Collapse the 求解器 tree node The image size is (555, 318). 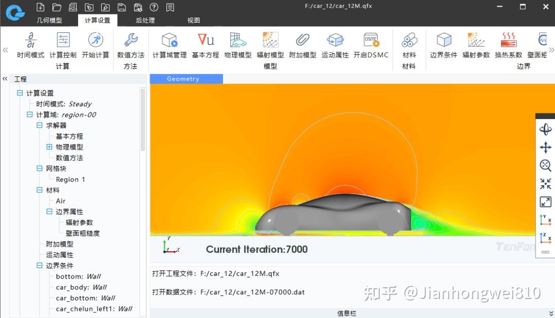click(39, 125)
